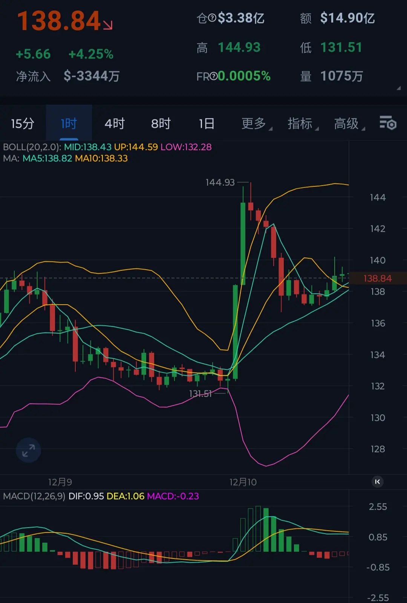Tap the question mark next to FR

coord(213,76)
